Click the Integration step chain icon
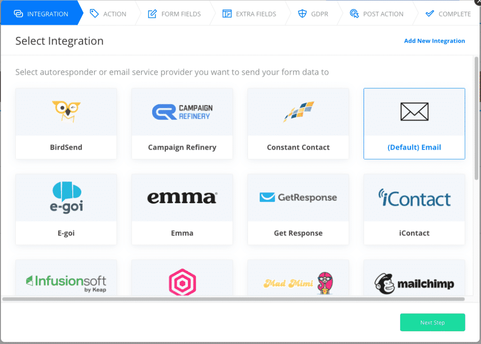 tap(18, 14)
